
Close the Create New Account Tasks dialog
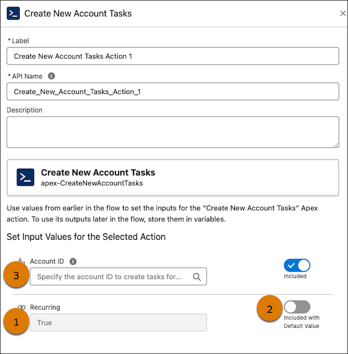click(341, 13)
